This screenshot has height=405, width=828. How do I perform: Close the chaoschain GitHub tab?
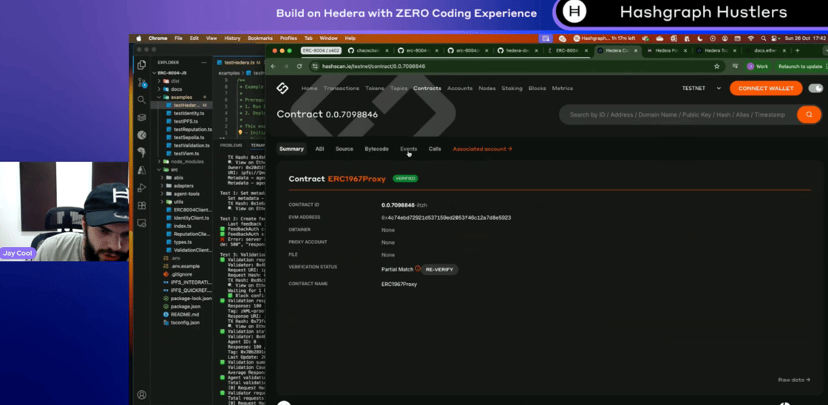click(387, 51)
